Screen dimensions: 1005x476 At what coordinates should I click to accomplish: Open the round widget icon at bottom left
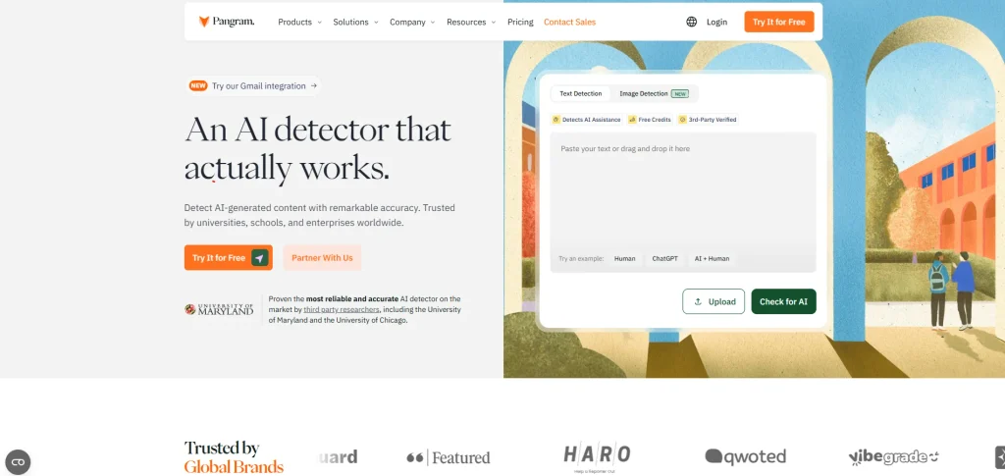pyautogui.click(x=18, y=462)
